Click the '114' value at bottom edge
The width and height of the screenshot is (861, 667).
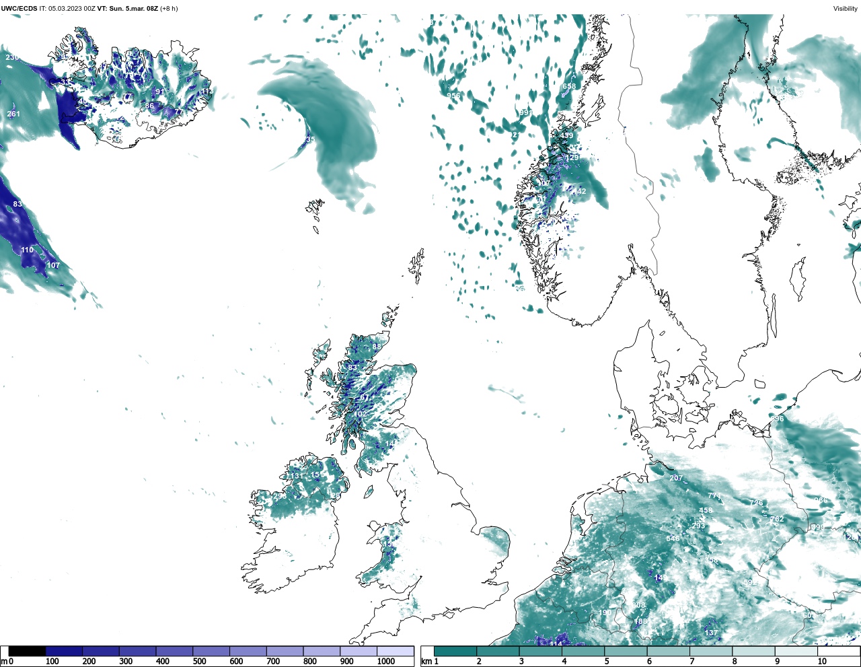point(556,644)
